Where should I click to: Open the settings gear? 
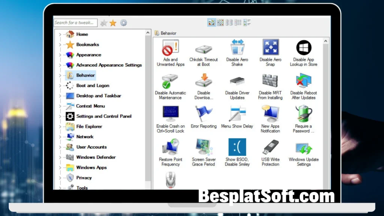click(x=124, y=22)
